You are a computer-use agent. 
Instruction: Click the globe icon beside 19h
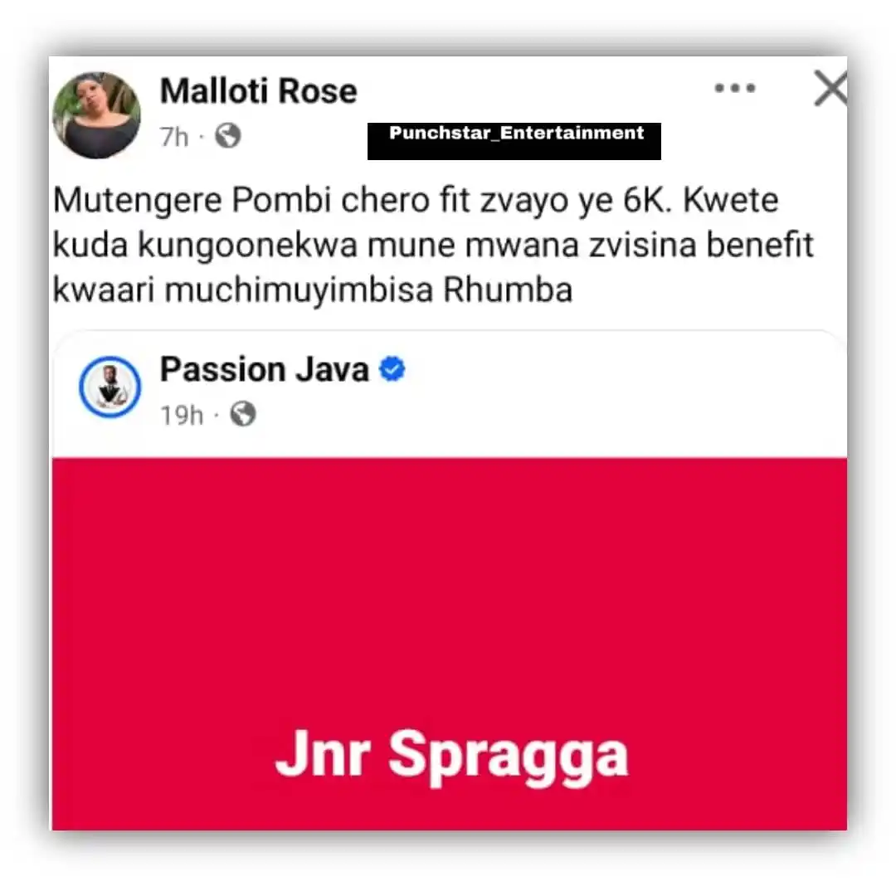[243, 414]
